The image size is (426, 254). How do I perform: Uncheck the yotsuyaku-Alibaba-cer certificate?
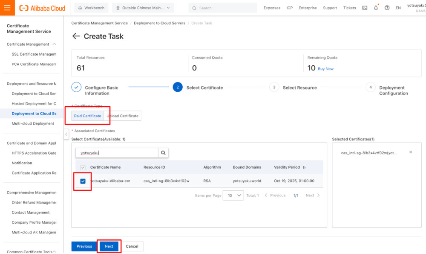(83, 181)
